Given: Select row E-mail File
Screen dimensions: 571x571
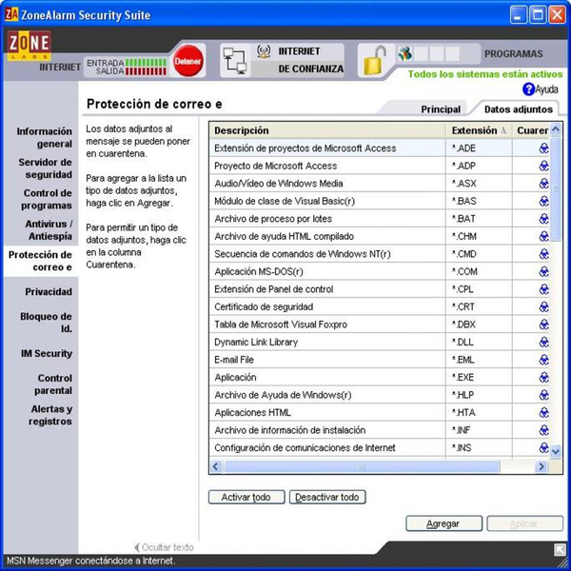Looking at the screenshot, I should pos(380,360).
